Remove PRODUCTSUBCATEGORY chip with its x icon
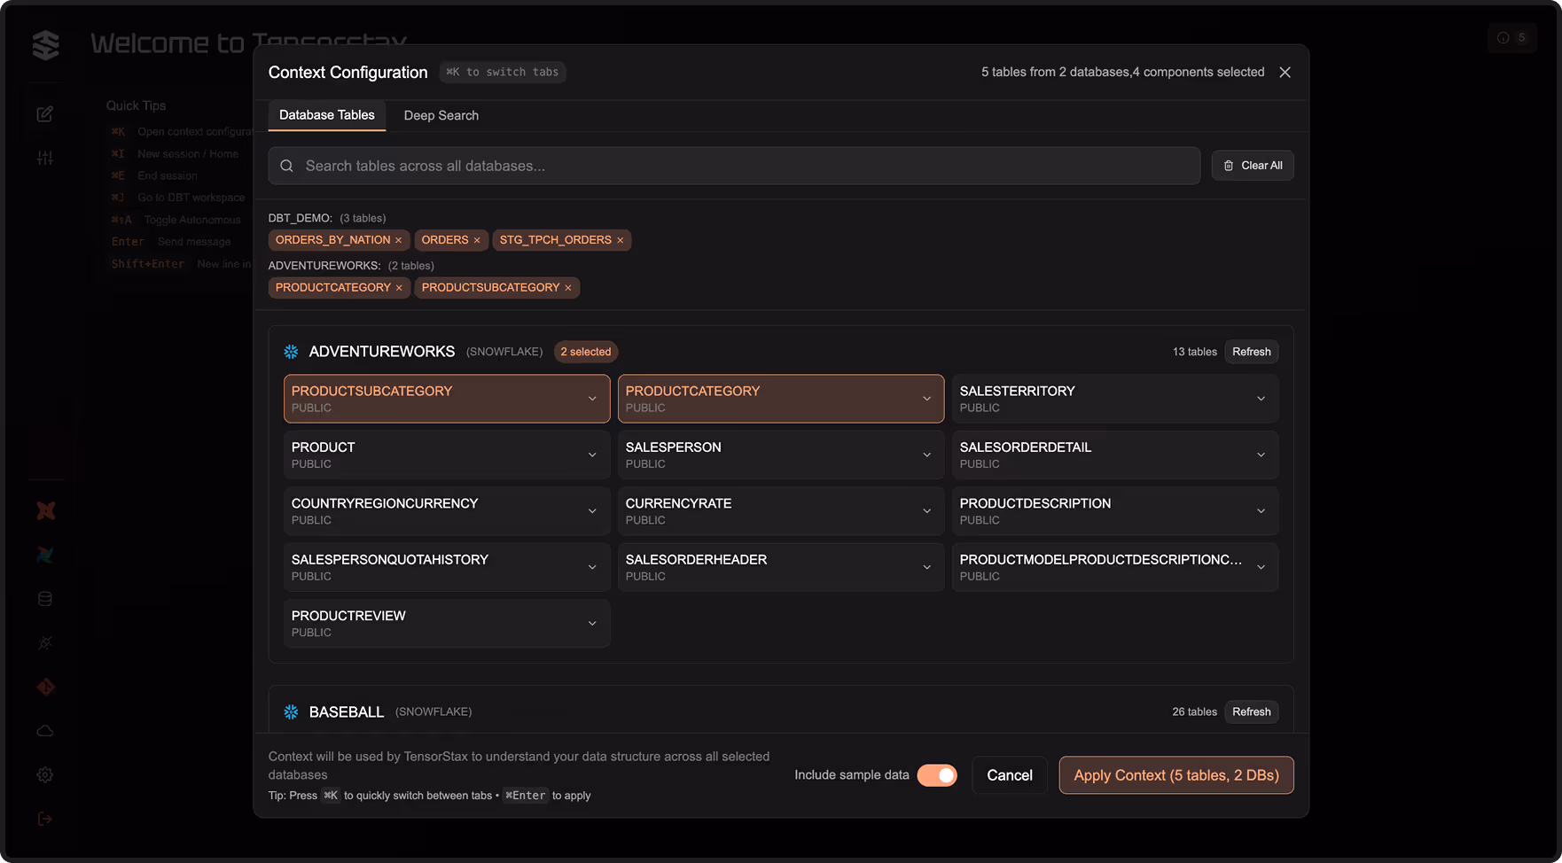This screenshot has width=1562, height=863. click(x=568, y=288)
